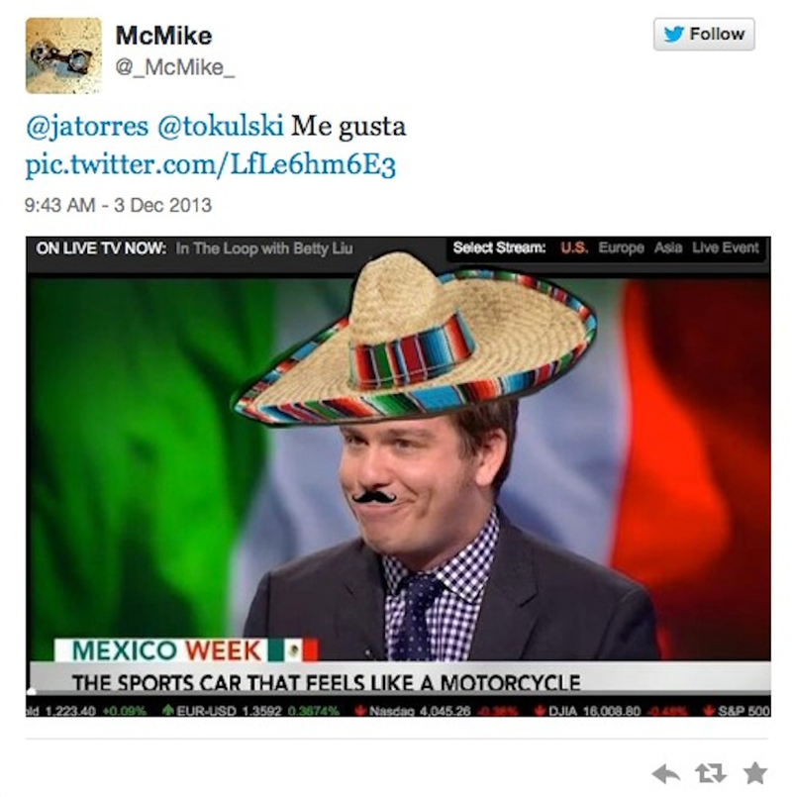The width and height of the screenshot is (792, 797).
Task: Open the @tokulski mention
Action: coord(220,126)
